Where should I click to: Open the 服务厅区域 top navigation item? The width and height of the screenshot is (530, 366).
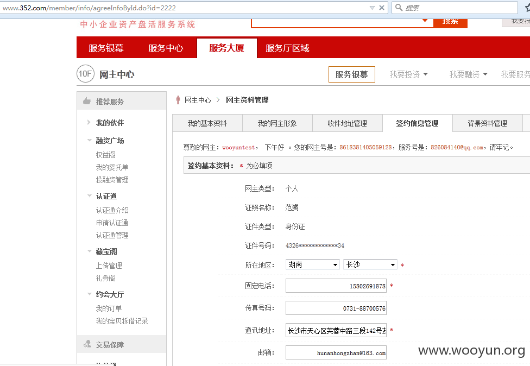click(287, 48)
